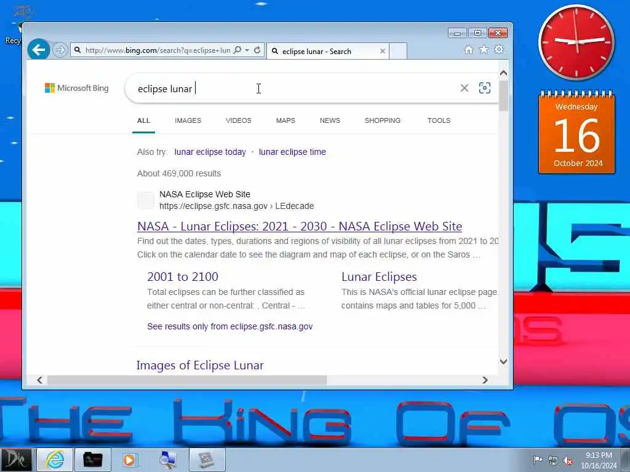This screenshot has width=630, height=472.
Task: Open the browser Home icon
Action: pyautogui.click(x=468, y=50)
